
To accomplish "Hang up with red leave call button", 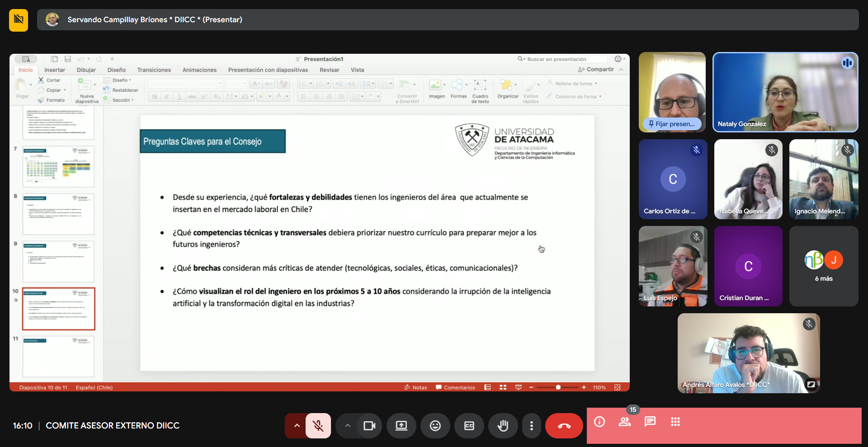I will click(564, 426).
